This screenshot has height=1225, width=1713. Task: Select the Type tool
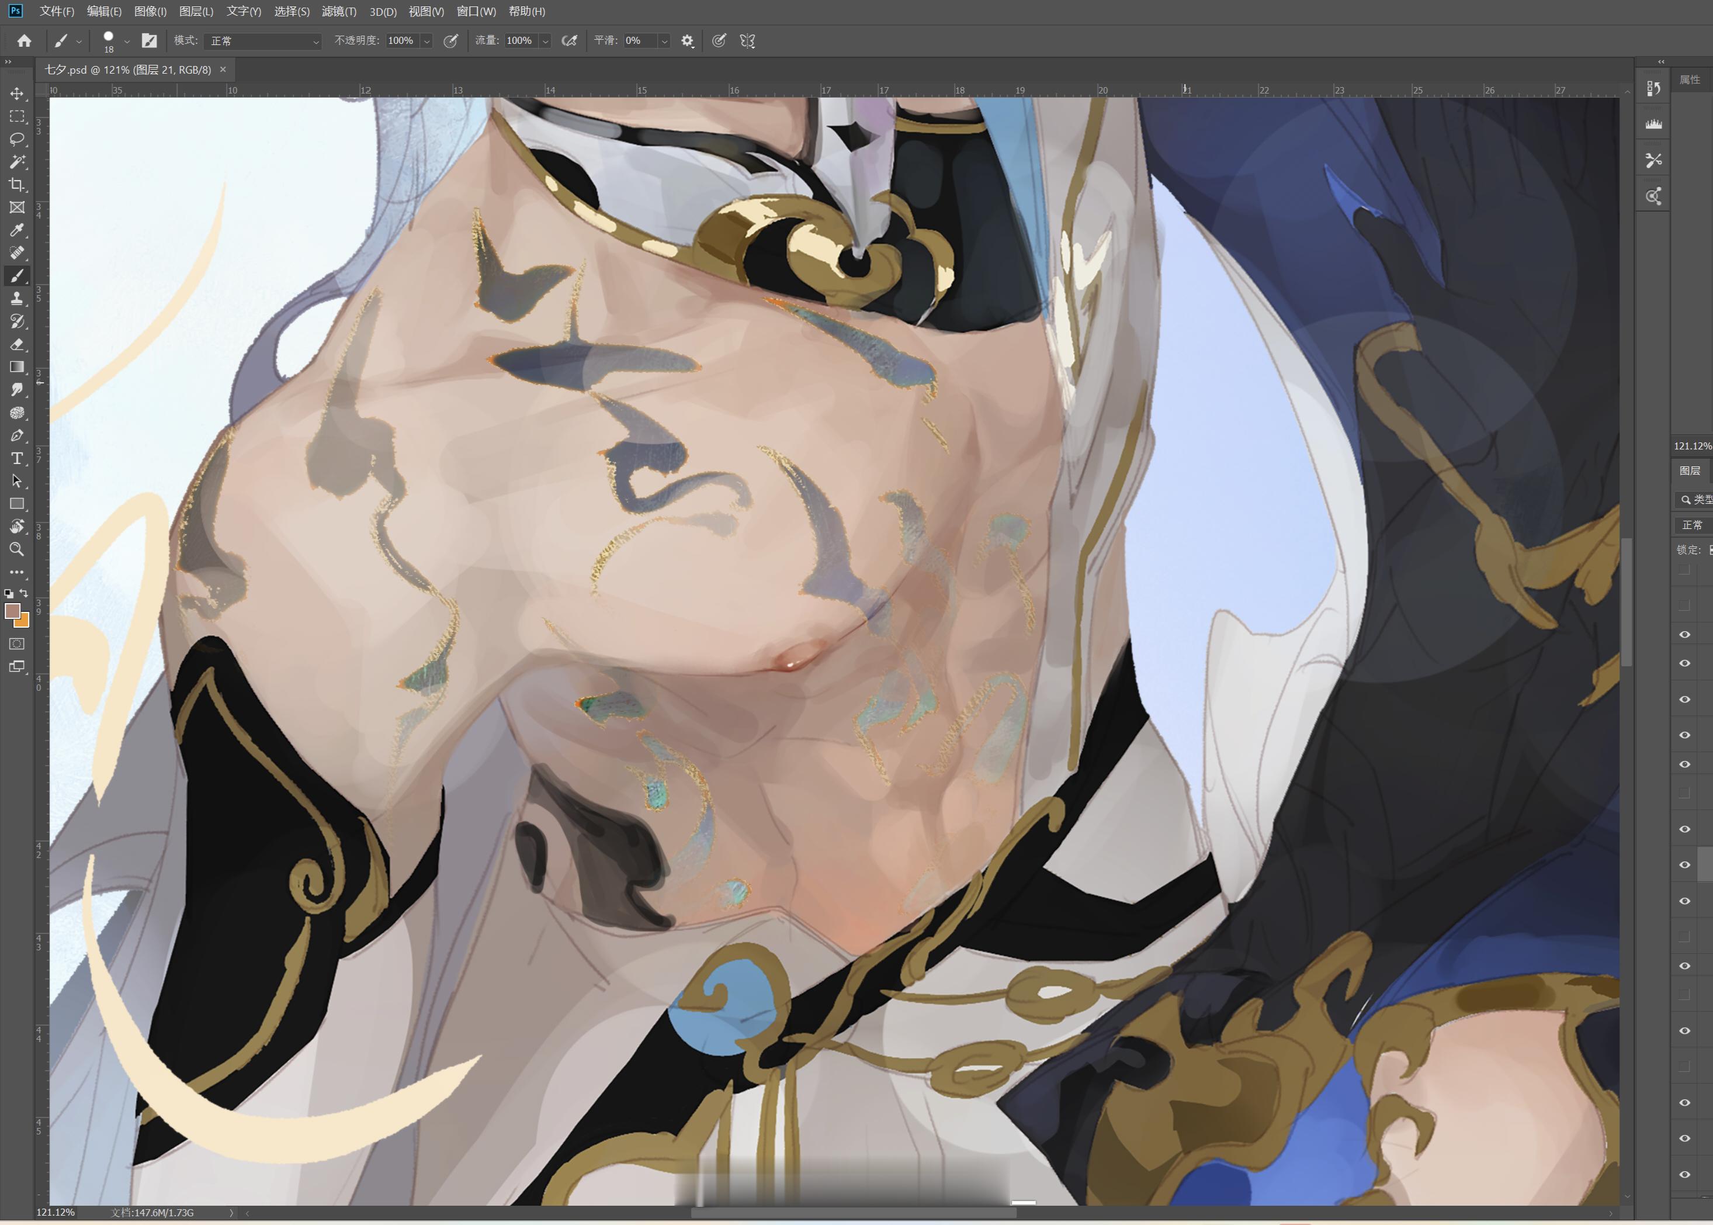click(16, 458)
